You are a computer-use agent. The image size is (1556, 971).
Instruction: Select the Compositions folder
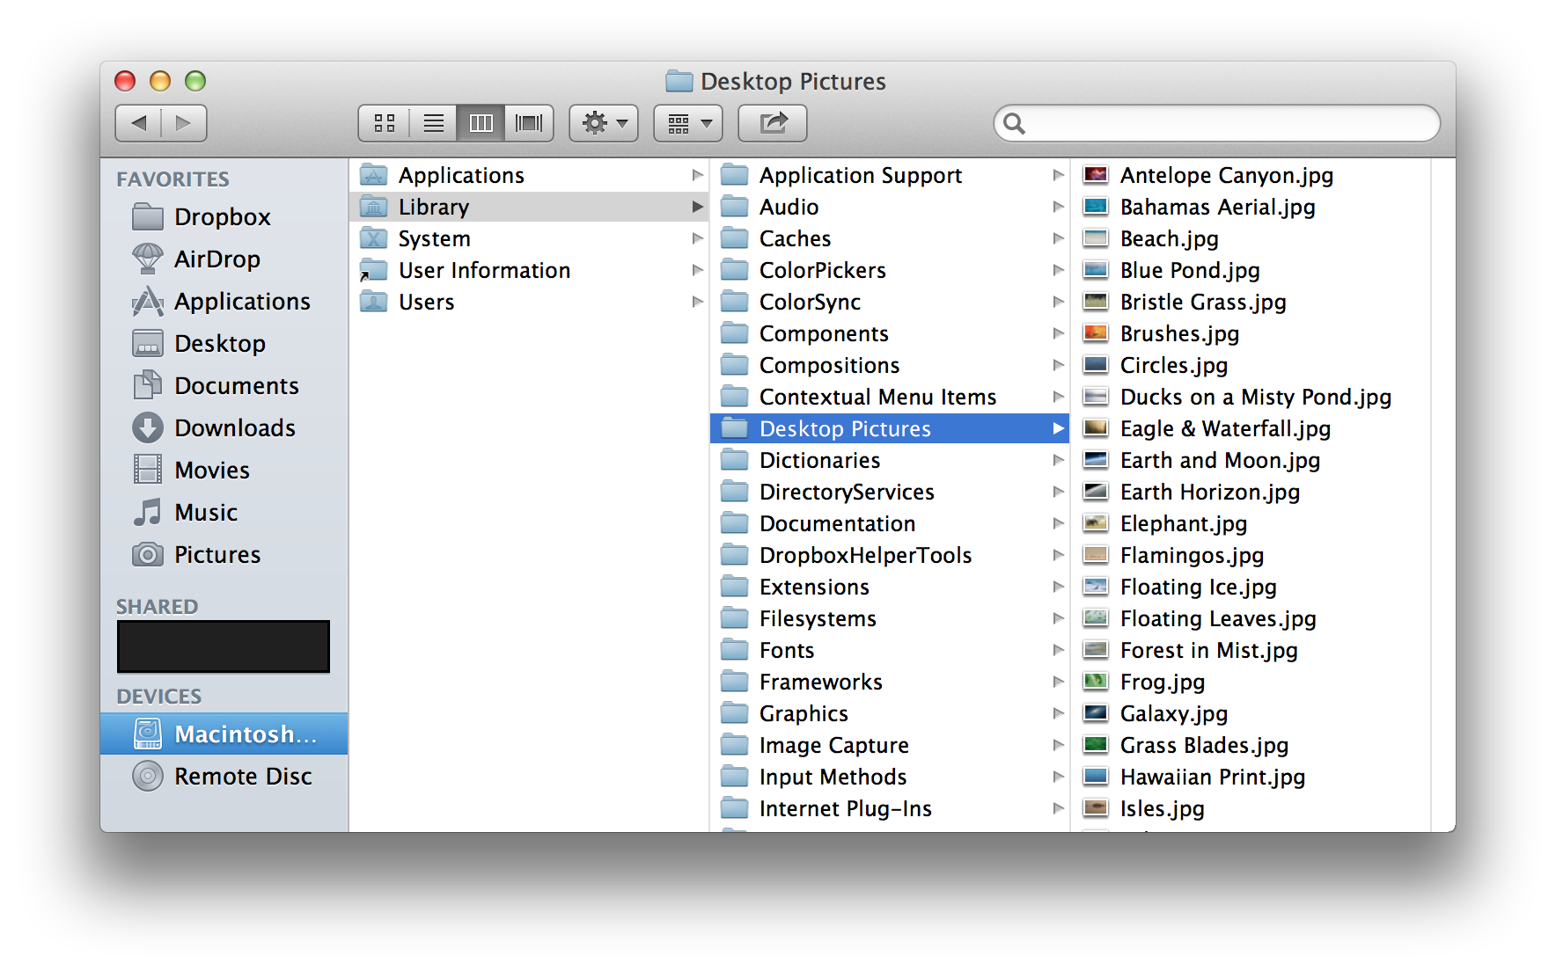(890, 365)
